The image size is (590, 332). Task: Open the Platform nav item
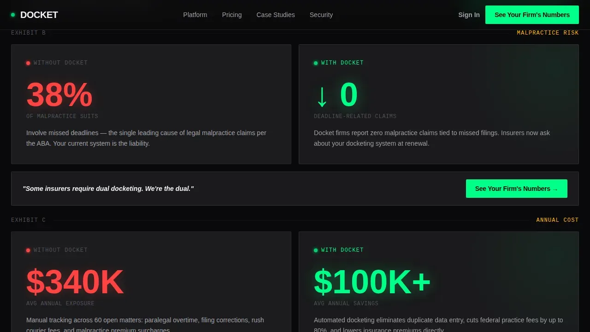pyautogui.click(x=195, y=15)
